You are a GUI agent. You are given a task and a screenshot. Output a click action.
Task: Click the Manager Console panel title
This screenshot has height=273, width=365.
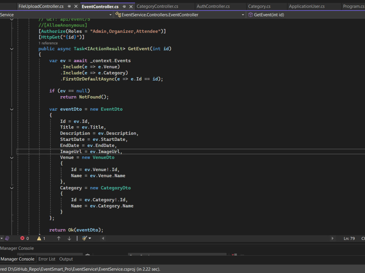coord(17,248)
